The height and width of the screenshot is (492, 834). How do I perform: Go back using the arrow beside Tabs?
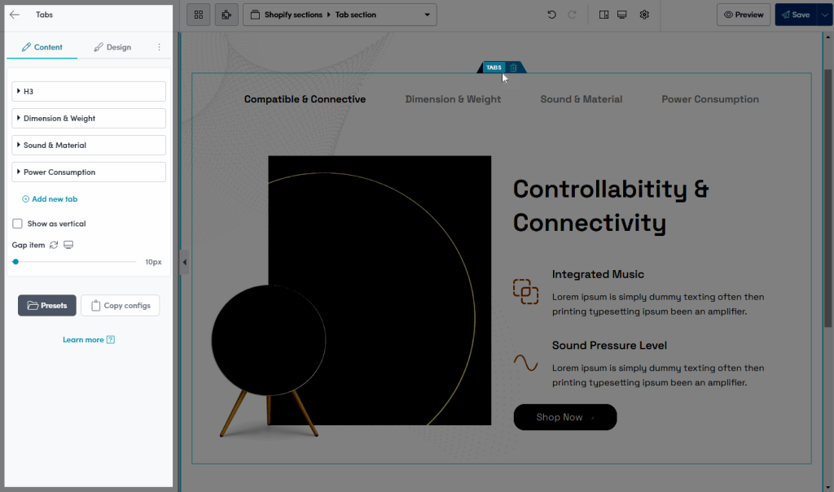tap(15, 15)
